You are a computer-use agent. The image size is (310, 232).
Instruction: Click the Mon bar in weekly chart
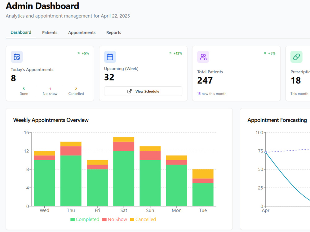[177, 181]
